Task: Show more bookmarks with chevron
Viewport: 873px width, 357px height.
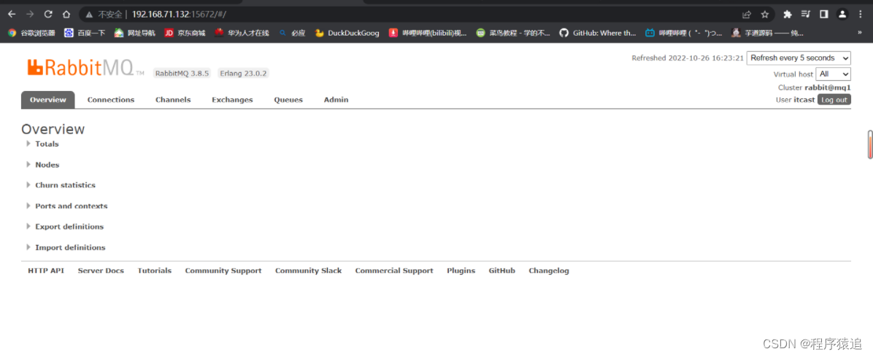Action: (x=860, y=33)
